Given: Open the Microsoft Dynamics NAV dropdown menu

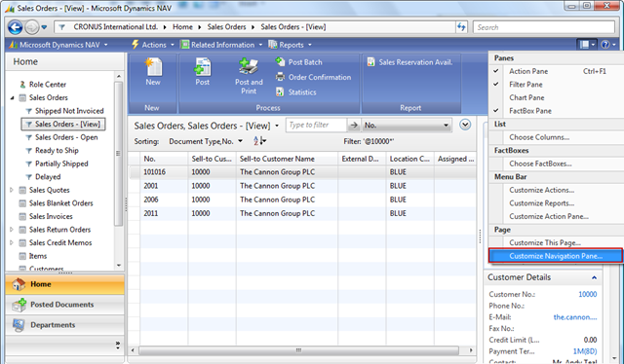Looking at the screenshot, I should [58, 45].
